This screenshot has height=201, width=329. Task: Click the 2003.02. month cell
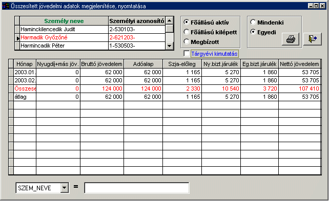point(25,80)
